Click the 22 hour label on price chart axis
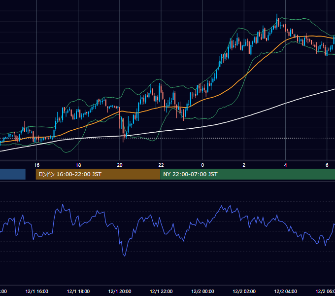Image resolution: width=335 pixels, height=296 pixels. point(161,165)
